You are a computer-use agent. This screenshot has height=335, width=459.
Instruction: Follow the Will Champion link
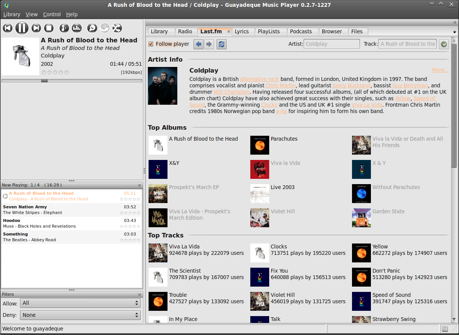coord(231,92)
